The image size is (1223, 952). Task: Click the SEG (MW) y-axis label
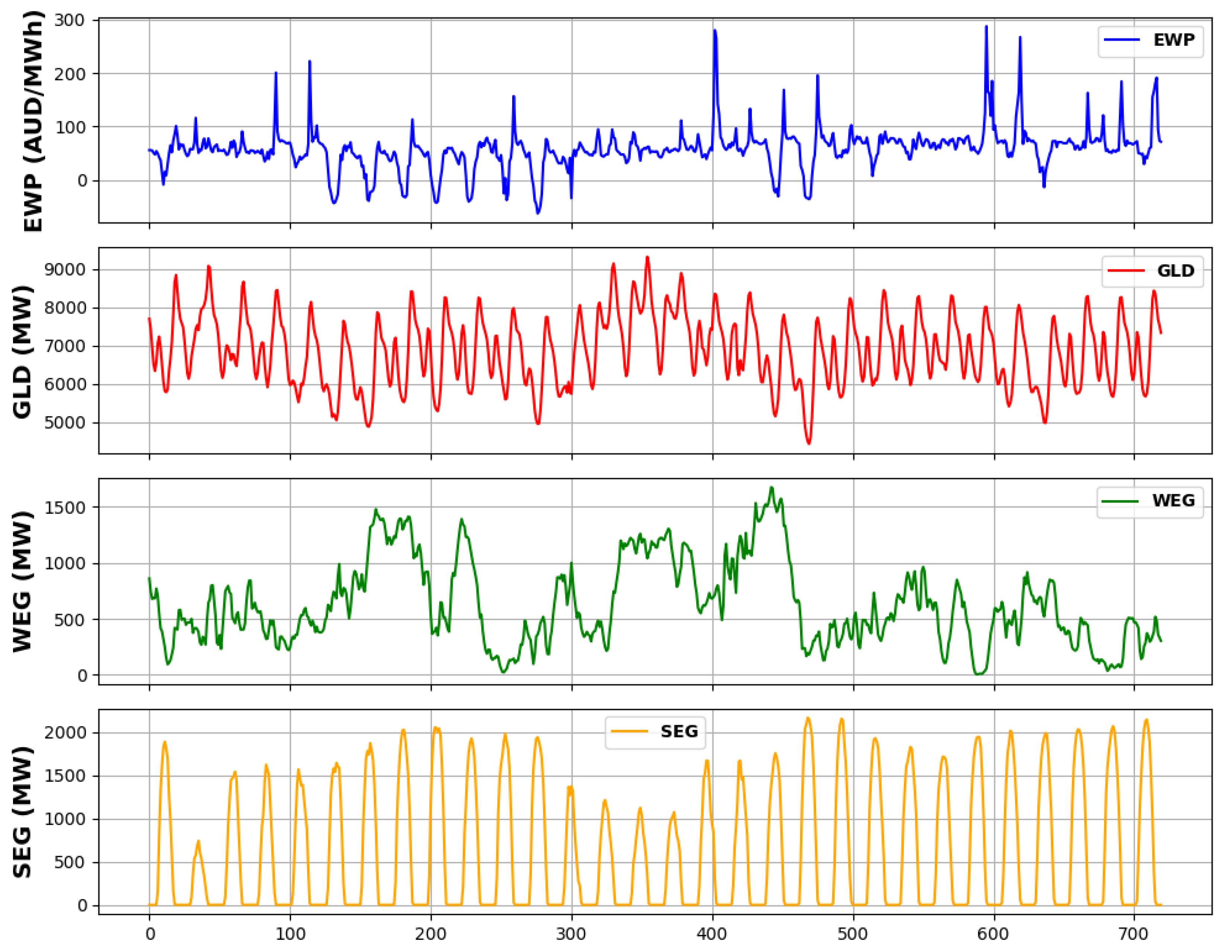click(x=22, y=812)
